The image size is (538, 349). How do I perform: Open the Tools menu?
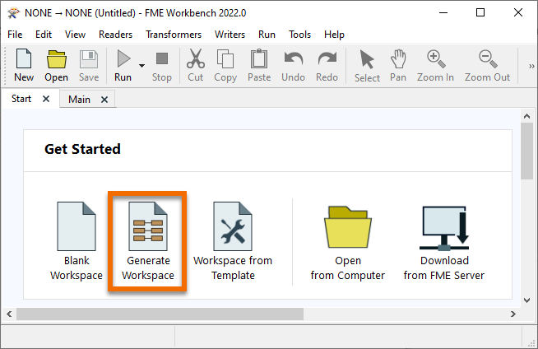300,35
